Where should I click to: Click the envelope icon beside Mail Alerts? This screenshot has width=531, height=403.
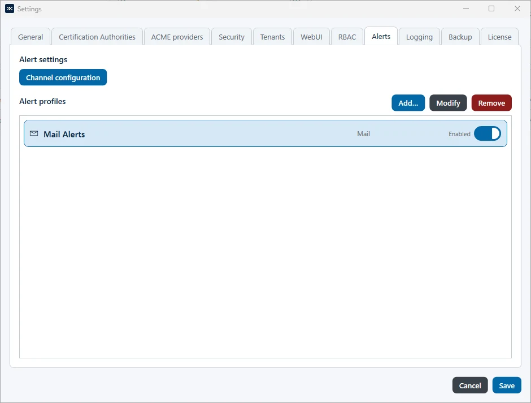coord(34,133)
